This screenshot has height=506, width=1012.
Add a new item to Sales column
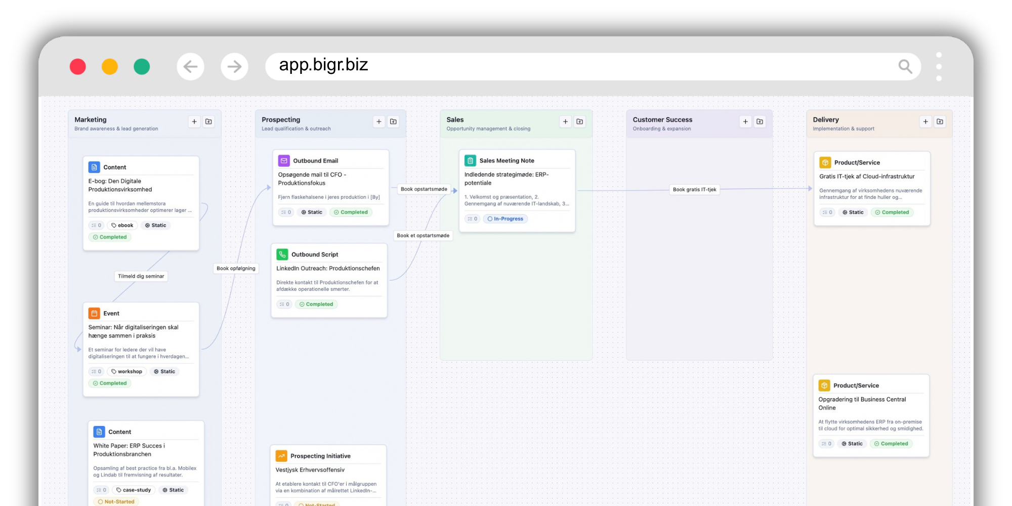coord(566,121)
